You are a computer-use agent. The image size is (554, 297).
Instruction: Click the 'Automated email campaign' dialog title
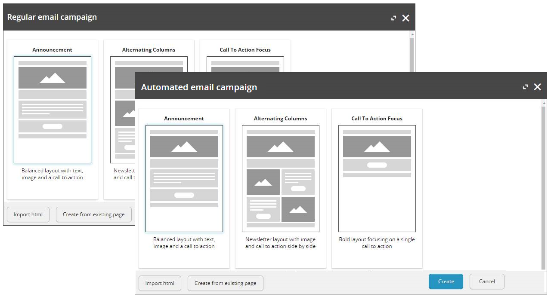[199, 87]
